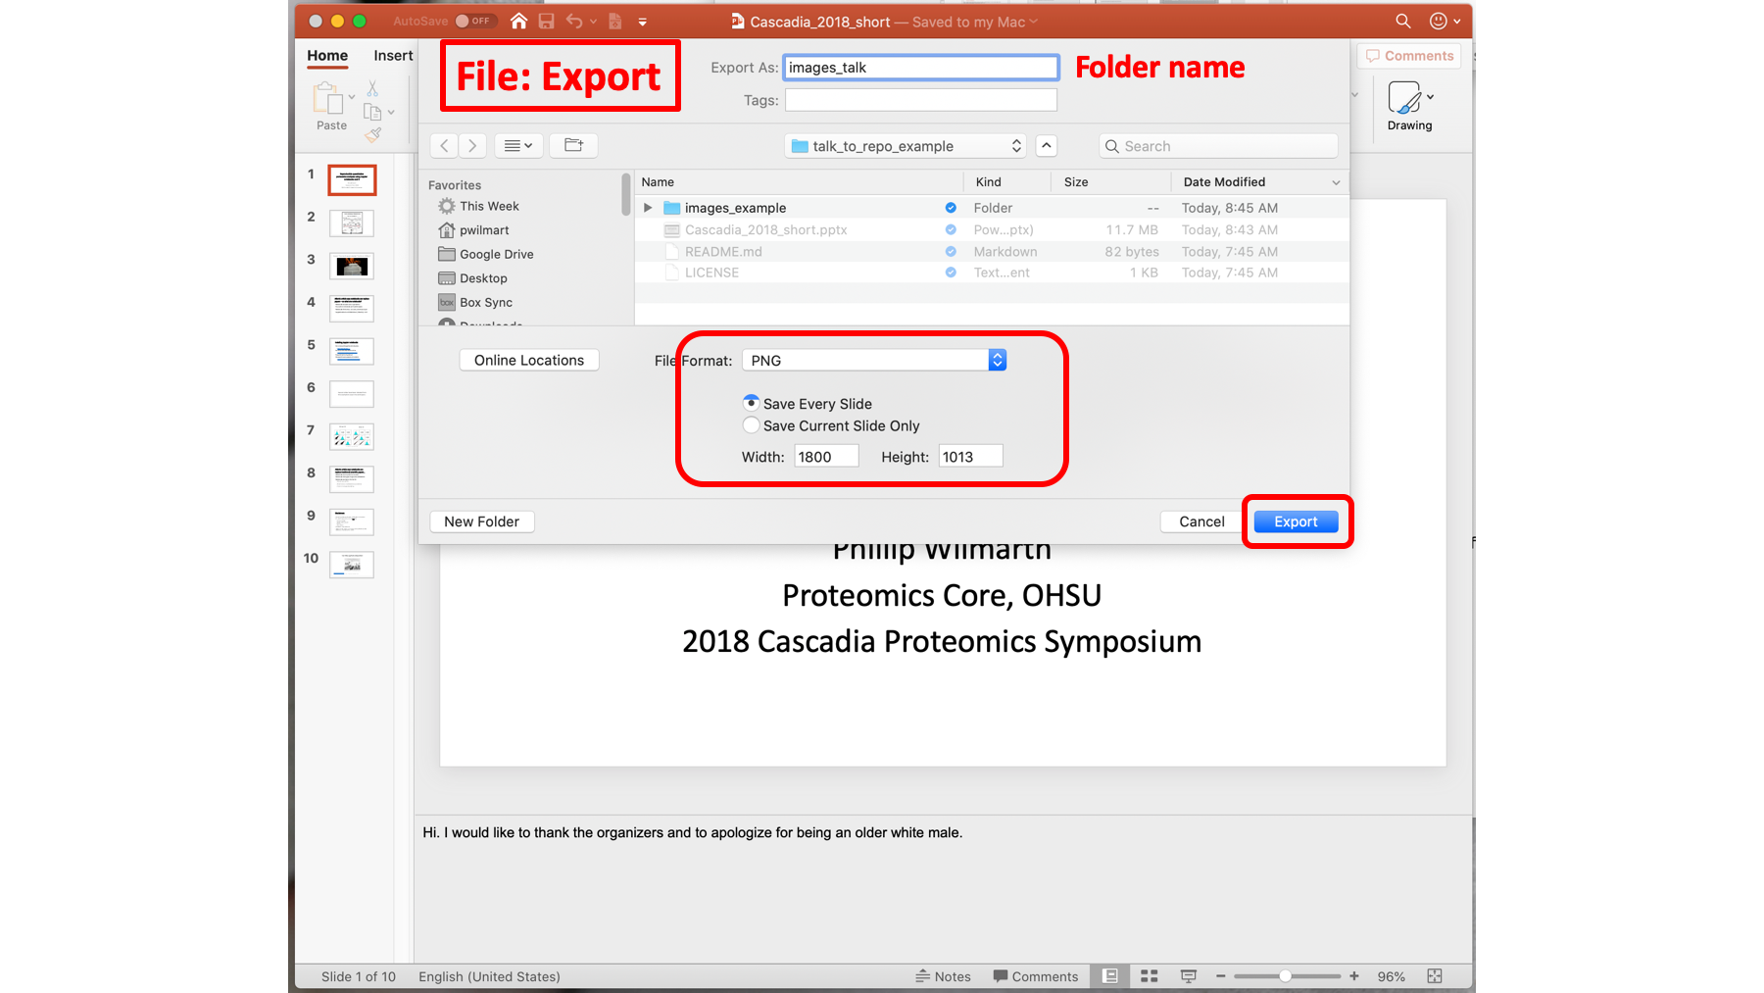
Task: Switch to Slide Sorter grid view icon
Action: point(1149,976)
